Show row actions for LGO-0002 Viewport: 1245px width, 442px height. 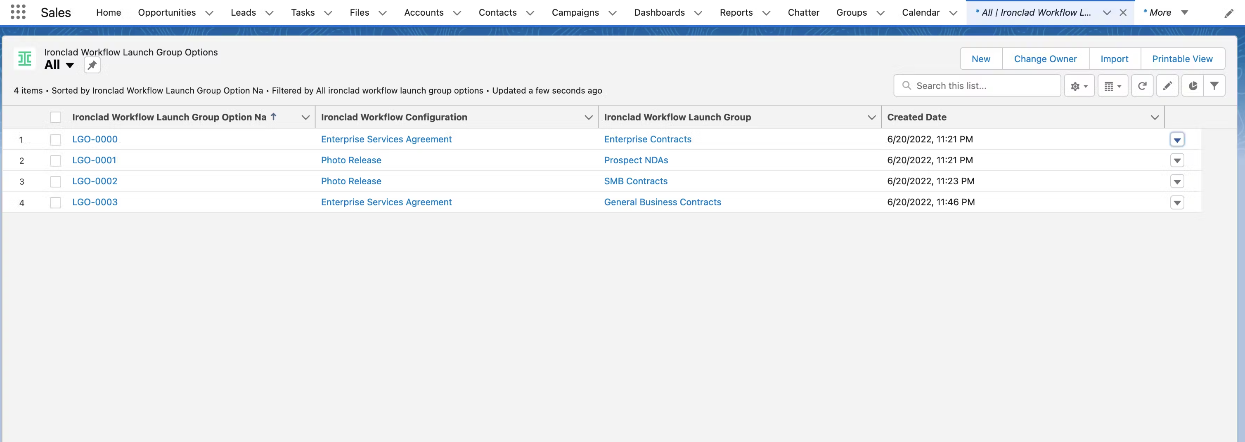pos(1177,182)
